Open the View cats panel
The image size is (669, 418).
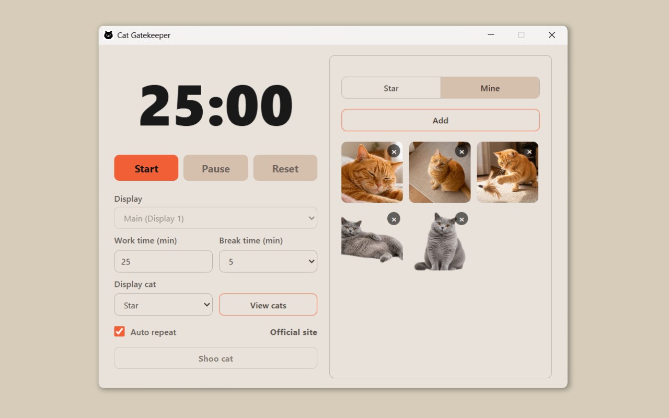pos(268,305)
